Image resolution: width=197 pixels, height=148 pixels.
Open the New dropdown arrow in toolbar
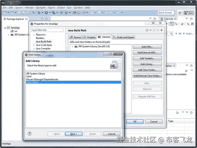(8, 13)
